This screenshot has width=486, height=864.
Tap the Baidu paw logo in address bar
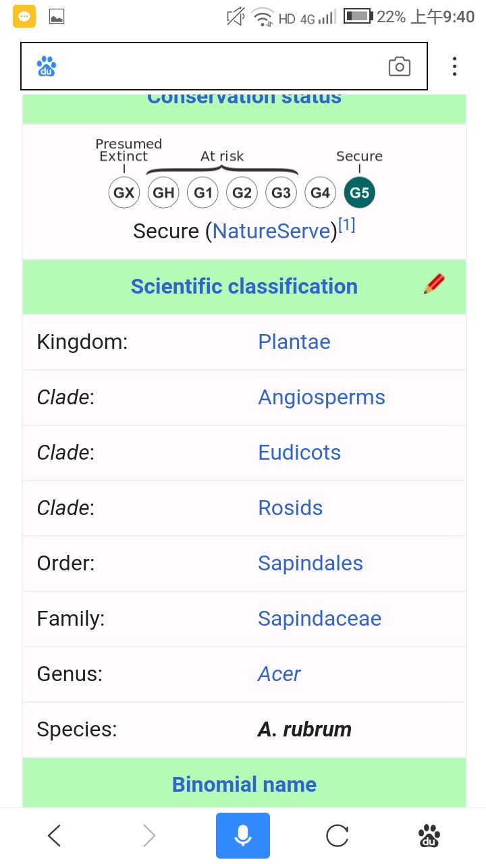pyautogui.click(x=47, y=66)
